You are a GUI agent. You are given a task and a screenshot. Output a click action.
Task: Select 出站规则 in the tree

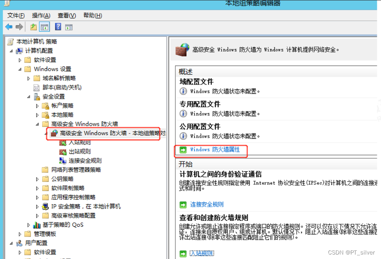[x=80, y=152]
